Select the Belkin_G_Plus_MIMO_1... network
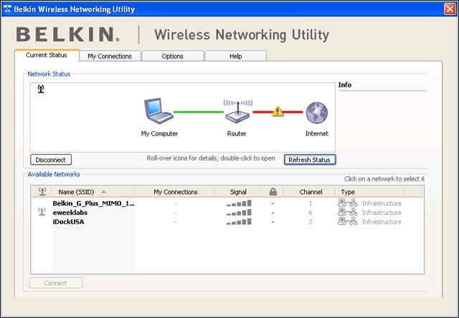This screenshot has width=459, height=318. [x=93, y=203]
